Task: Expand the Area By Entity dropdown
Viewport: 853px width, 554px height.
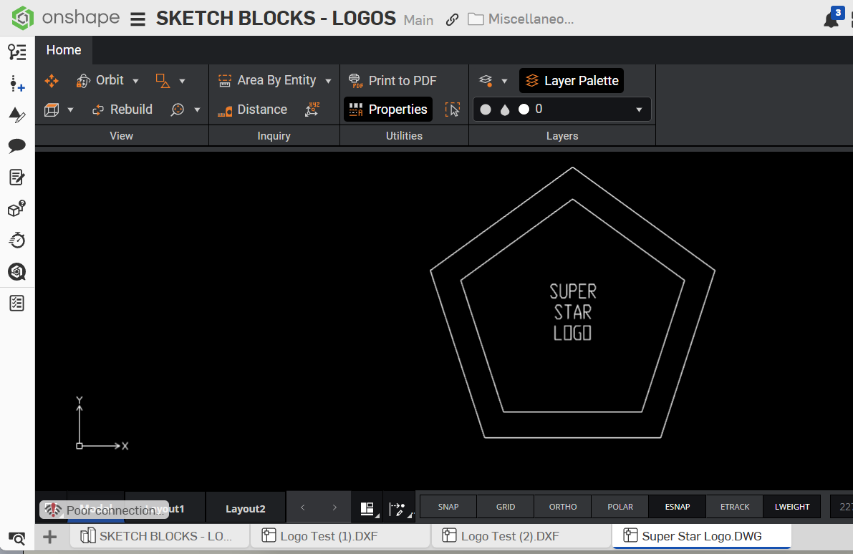Action: pyautogui.click(x=328, y=81)
